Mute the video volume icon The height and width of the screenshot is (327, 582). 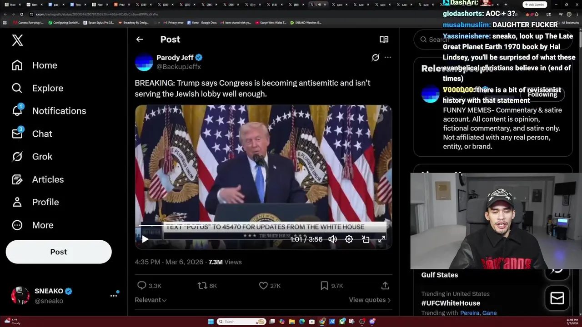(333, 239)
